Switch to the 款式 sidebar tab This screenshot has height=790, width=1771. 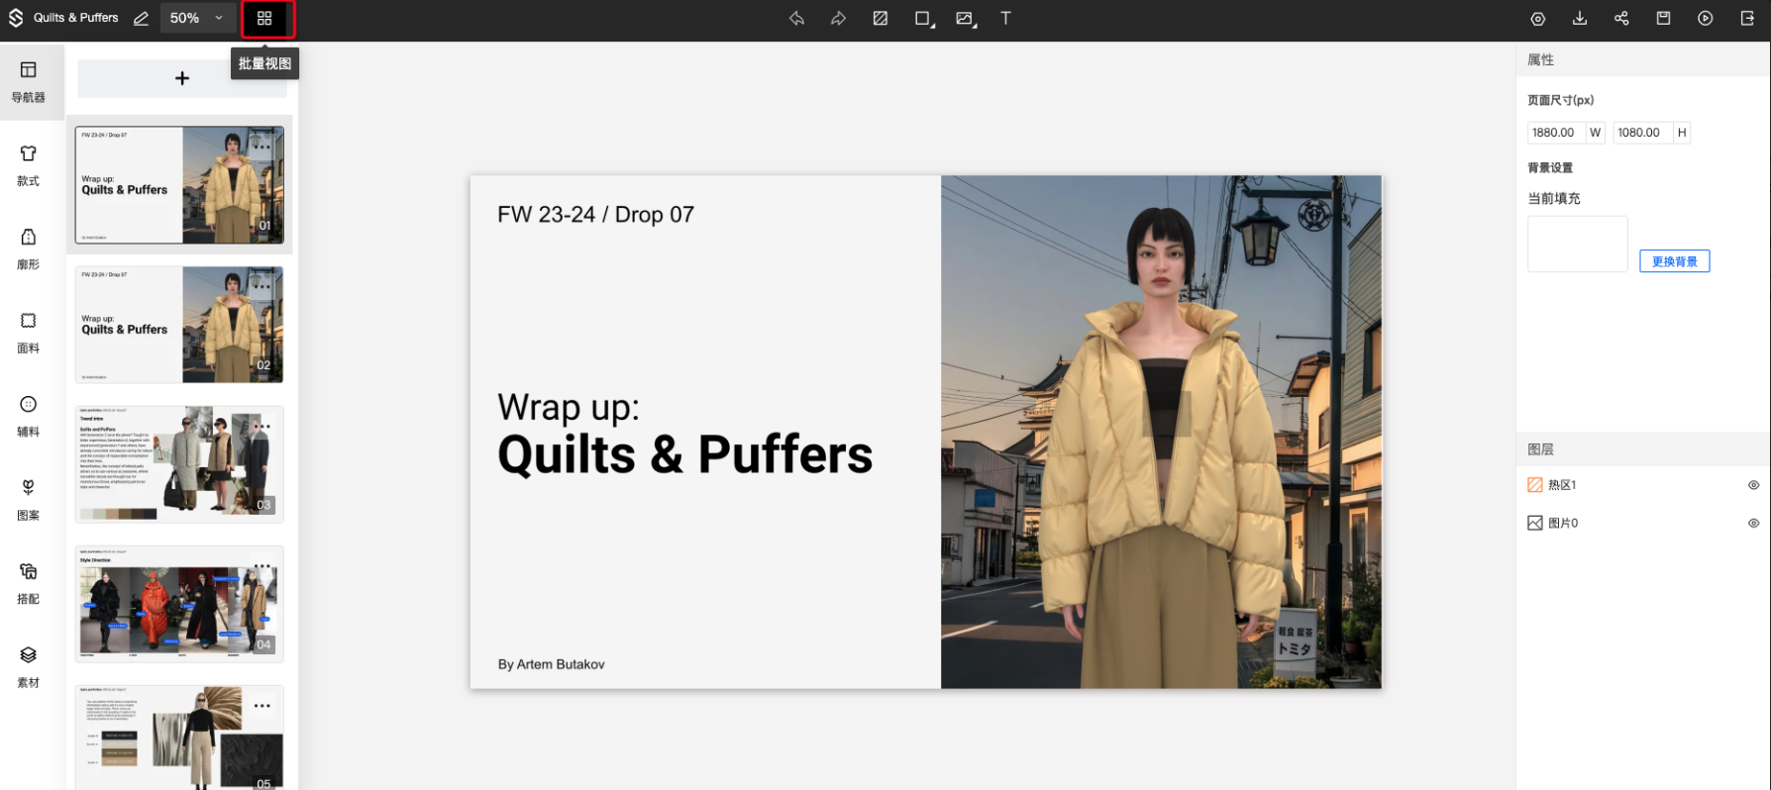click(29, 165)
